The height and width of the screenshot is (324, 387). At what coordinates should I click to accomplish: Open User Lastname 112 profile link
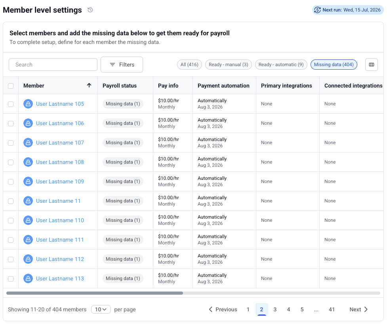coord(60,259)
